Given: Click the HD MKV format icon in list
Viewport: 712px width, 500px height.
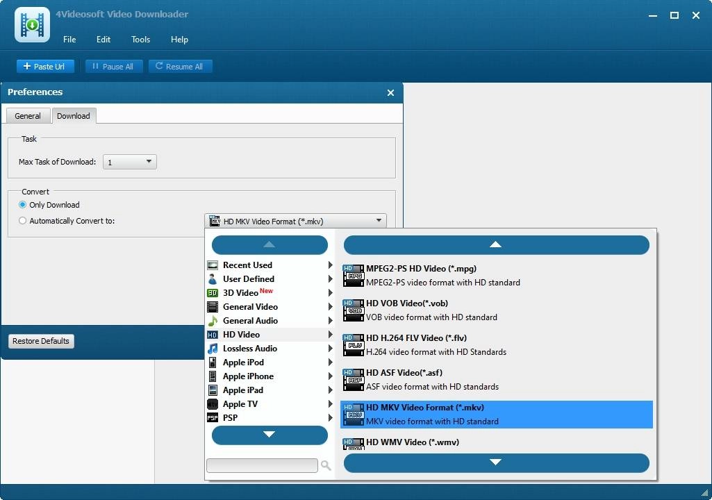Looking at the screenshot, I should pyautogui.click(x=354, y=414).
